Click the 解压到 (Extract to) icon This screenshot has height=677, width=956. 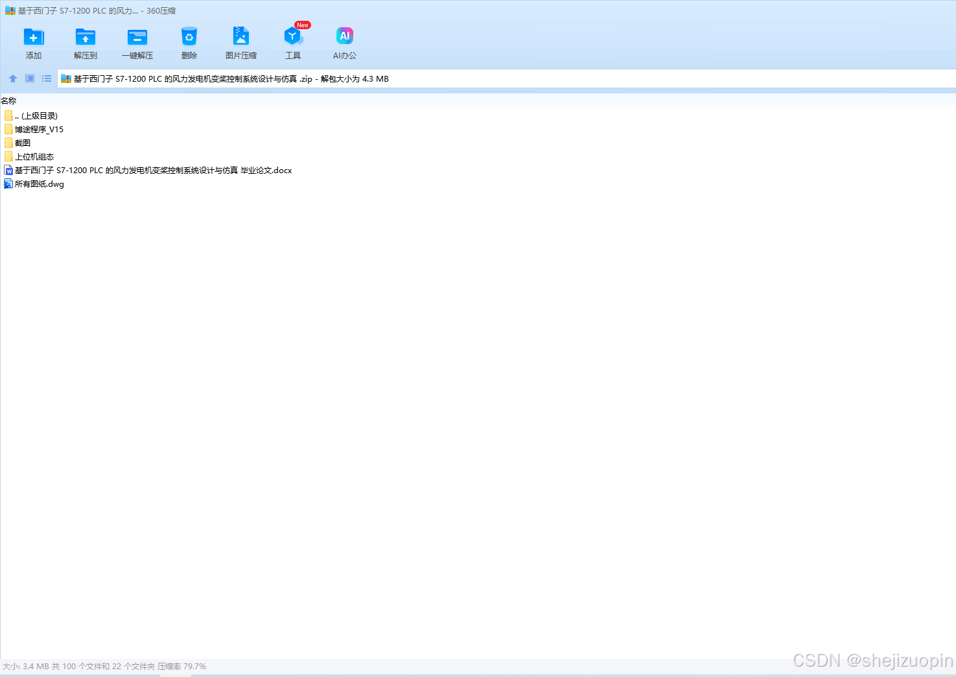[x=86, y=37]
